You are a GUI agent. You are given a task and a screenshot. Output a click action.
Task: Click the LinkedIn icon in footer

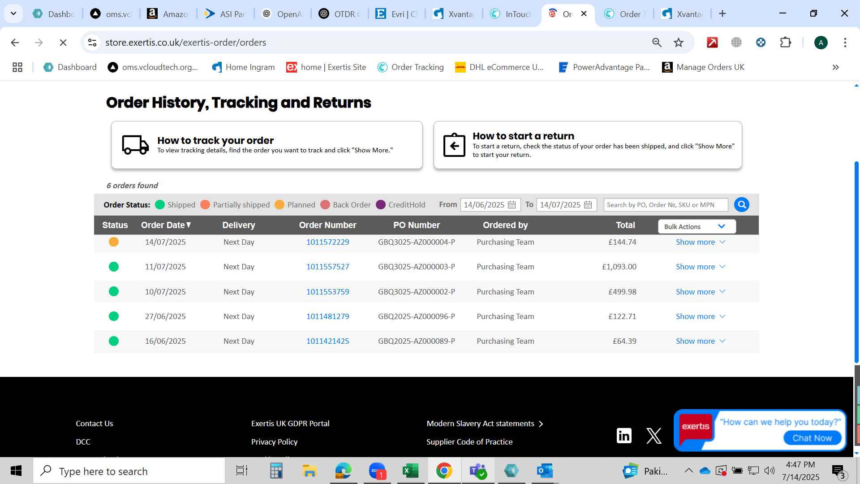pyautogui.click(x=624, y=435)
